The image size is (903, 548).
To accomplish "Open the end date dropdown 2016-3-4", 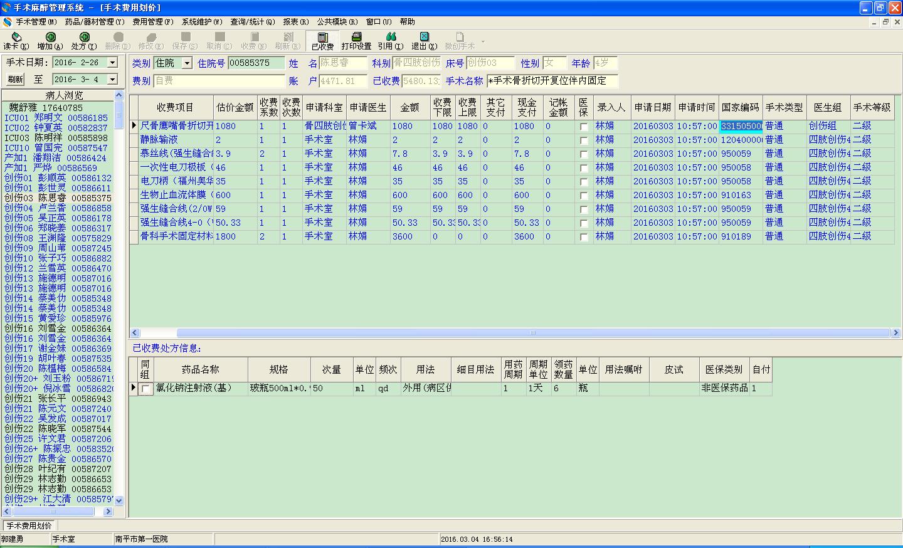I will coord(112,80).
